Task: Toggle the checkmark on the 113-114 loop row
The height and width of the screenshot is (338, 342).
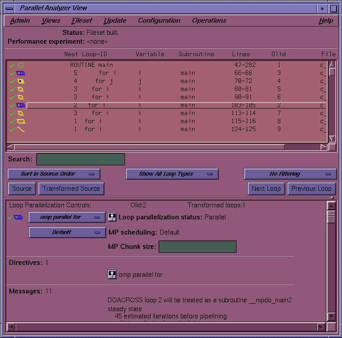Action: (13, 113)
